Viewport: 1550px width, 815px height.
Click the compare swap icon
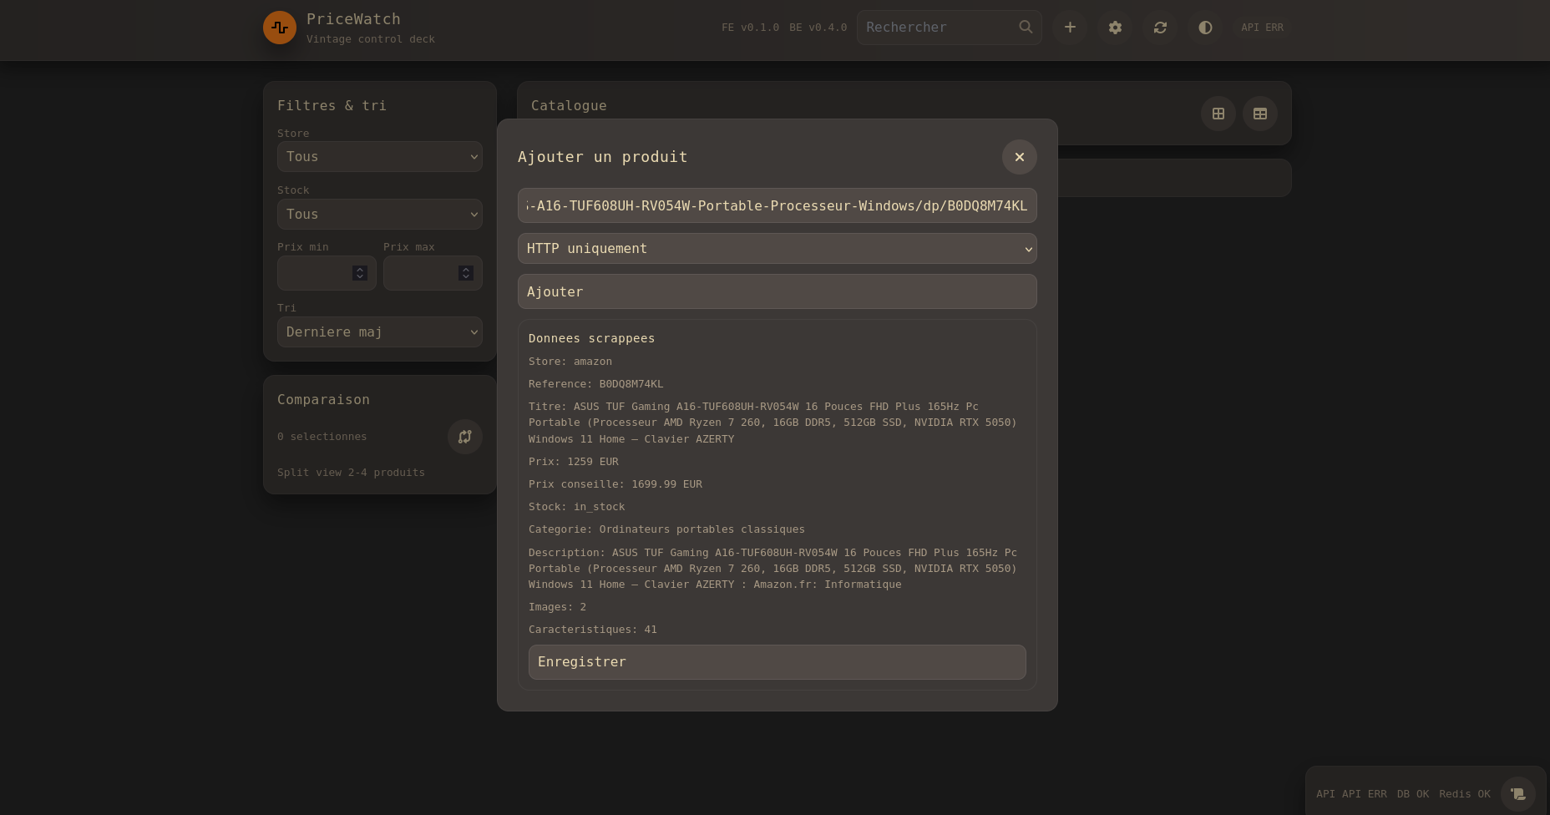tap(465, 437)
